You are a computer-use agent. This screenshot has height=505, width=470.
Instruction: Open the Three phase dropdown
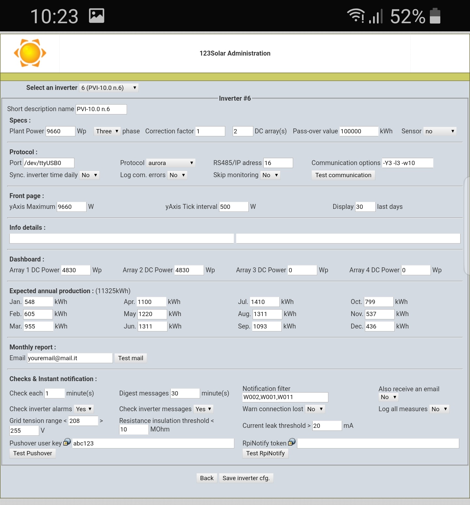pyautogui.click(x=107, y=131)
